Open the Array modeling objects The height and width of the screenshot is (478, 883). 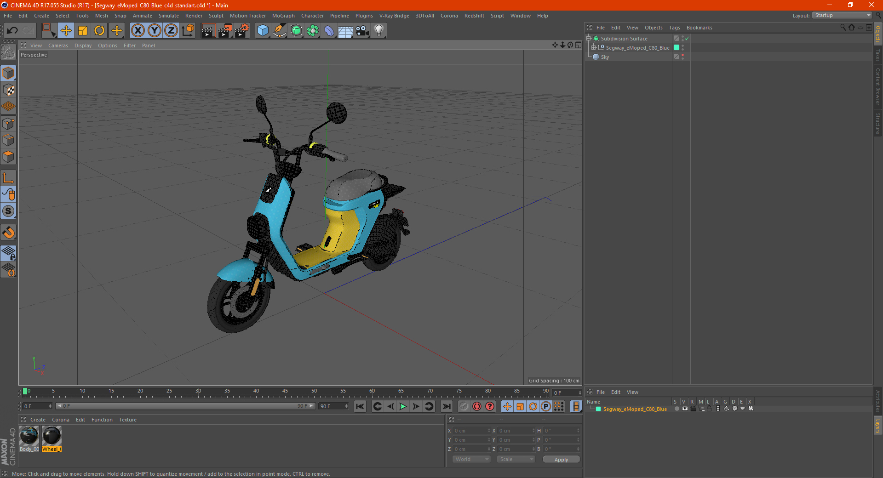pyautogui.click(x=313, y=31)
